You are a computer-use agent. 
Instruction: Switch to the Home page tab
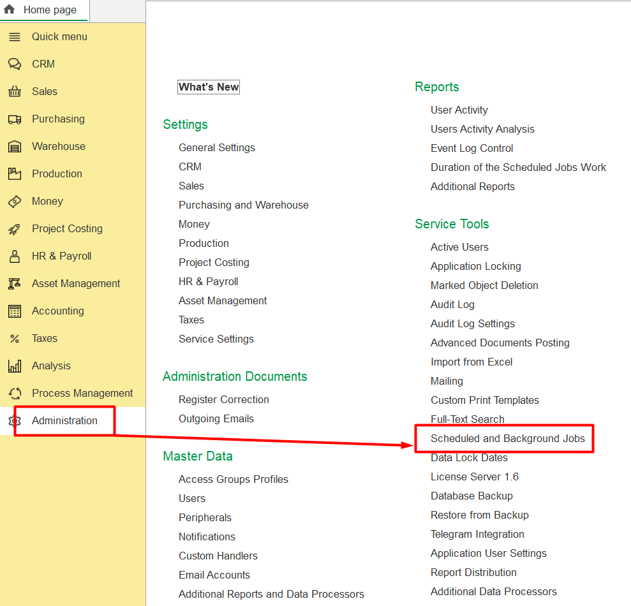pos(44,10)
